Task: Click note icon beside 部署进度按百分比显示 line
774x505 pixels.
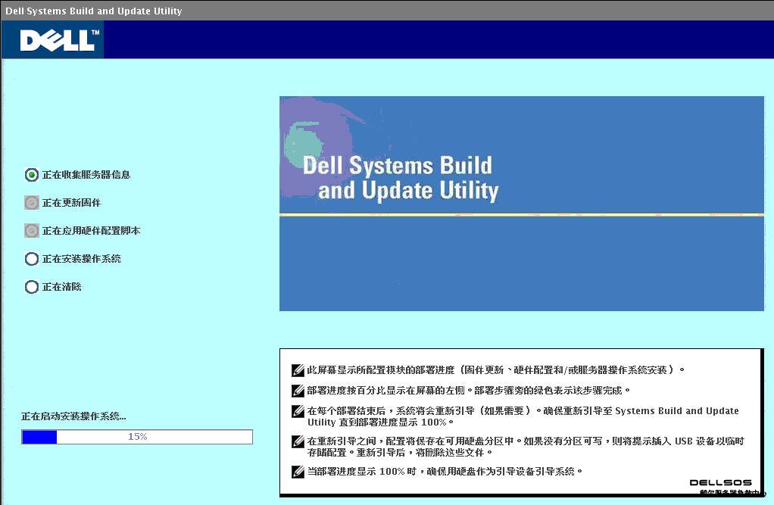Action: click(298, 391)
